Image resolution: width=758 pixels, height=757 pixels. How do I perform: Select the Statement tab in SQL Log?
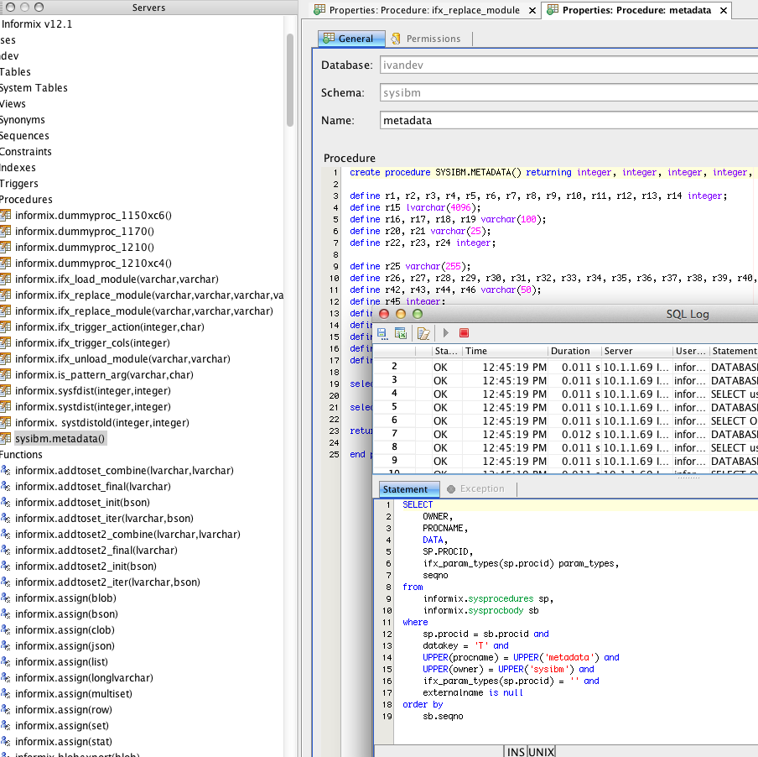(x=405, y=488)
